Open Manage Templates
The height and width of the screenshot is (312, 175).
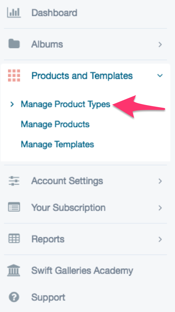click(x=57, y=144)
